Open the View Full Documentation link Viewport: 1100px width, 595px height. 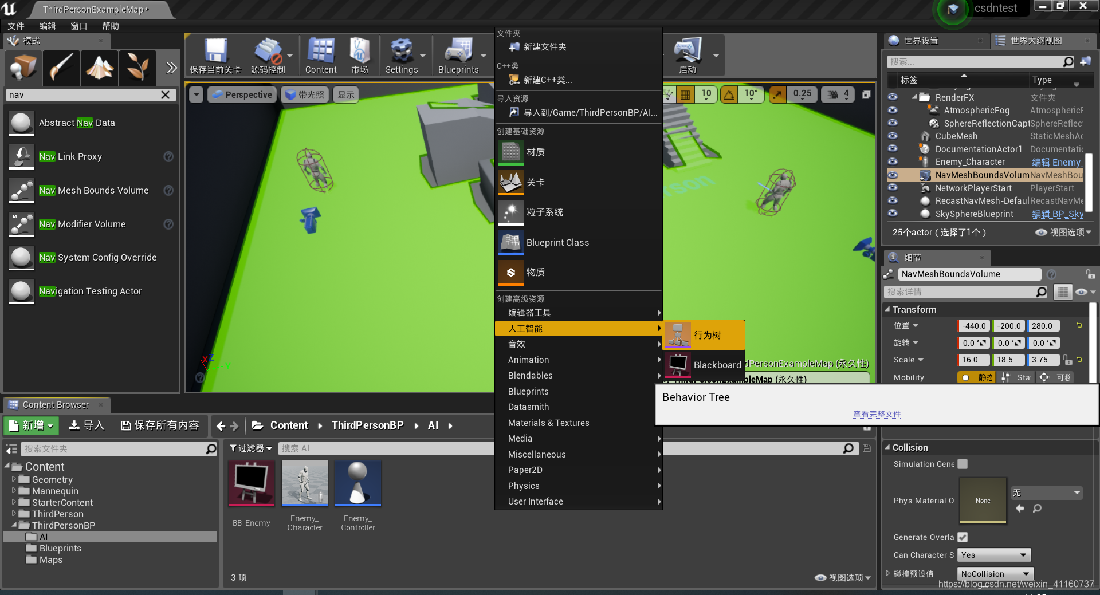(877, 414)
